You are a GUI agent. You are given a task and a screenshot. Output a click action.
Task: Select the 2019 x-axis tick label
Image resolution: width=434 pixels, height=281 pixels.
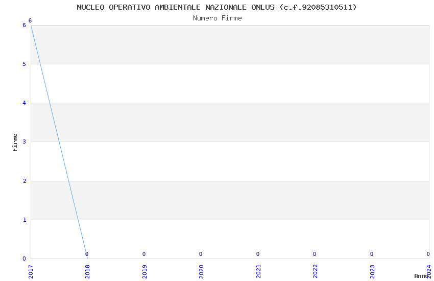pyautogui.click(x=144, y=272)
